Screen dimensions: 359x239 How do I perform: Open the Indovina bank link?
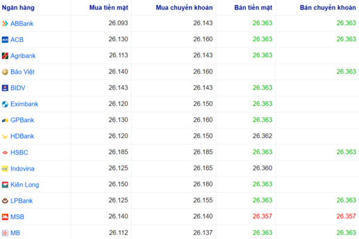pos(22,168)
